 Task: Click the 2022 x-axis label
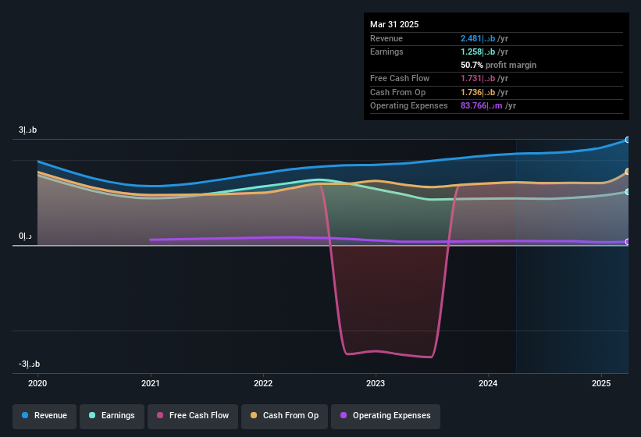(x=263, y=383)
